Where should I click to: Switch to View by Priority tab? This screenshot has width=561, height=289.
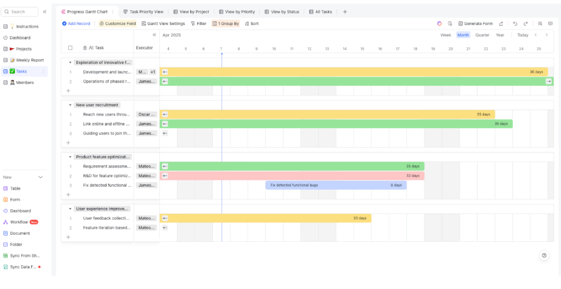237,12
